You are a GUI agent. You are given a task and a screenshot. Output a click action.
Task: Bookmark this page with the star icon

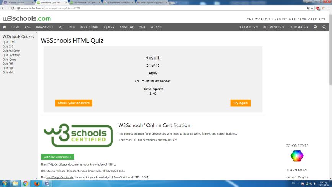[x=312, y=8]
